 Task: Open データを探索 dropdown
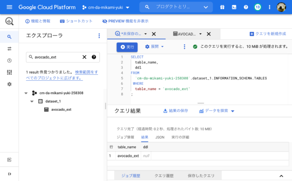tap(217, 111)
